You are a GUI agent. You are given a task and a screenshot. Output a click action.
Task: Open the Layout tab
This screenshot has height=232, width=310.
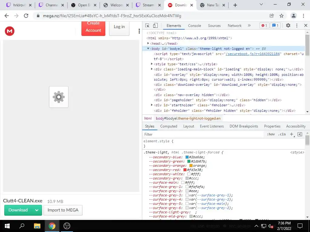point(189,126)
